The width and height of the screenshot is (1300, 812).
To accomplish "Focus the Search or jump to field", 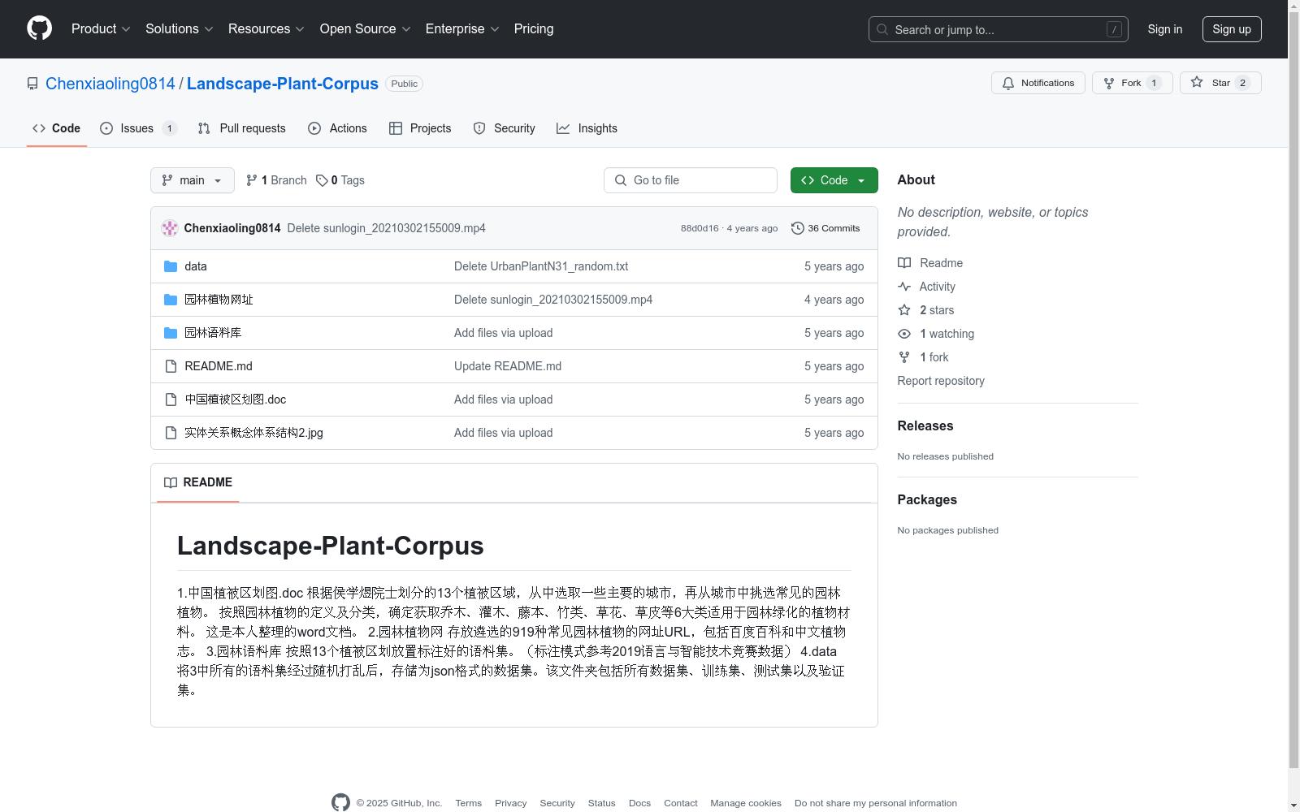I will tap(999, 29).
